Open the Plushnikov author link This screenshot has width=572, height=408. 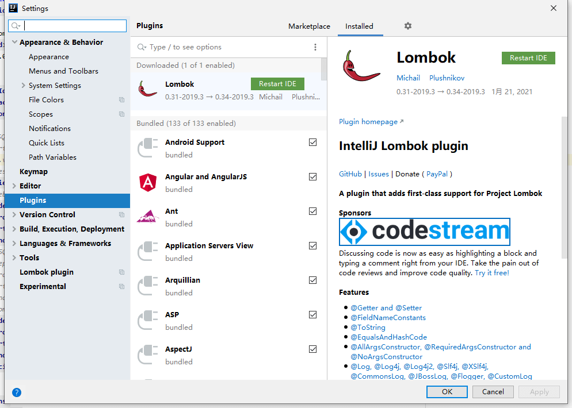click(447, 78)
